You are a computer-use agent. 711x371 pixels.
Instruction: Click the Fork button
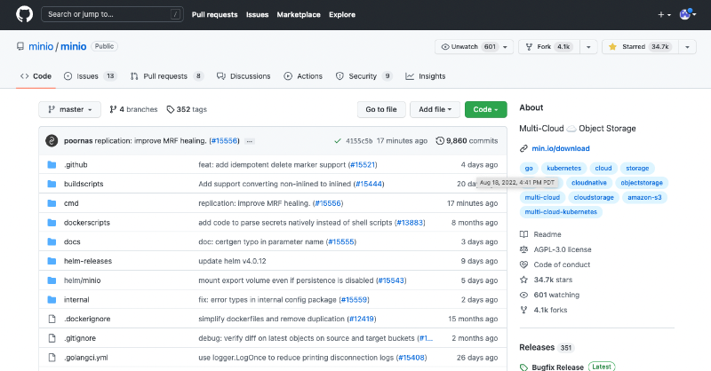tap(549, 47)
